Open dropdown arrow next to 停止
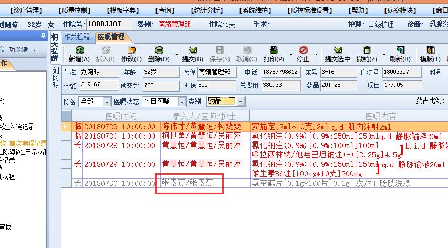 (x=316, y=54)
